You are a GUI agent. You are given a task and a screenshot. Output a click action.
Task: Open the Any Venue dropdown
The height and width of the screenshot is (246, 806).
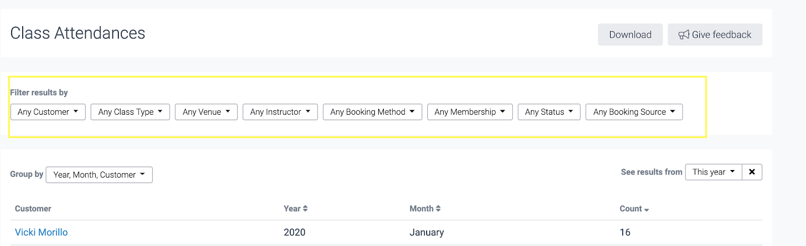(x=206, y=112)
